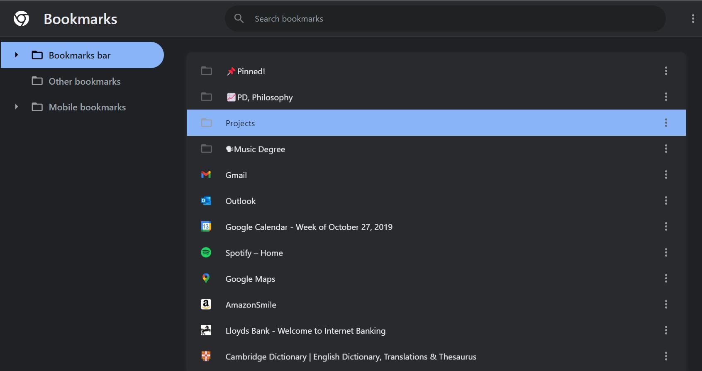The height and width of the screenshot is (371, 702).
Task: Click the Lloyds Bank horse icon
Action: [206, 330]
